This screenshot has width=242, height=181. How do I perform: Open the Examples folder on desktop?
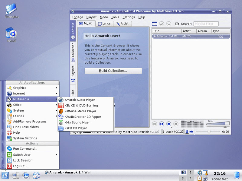11,11
